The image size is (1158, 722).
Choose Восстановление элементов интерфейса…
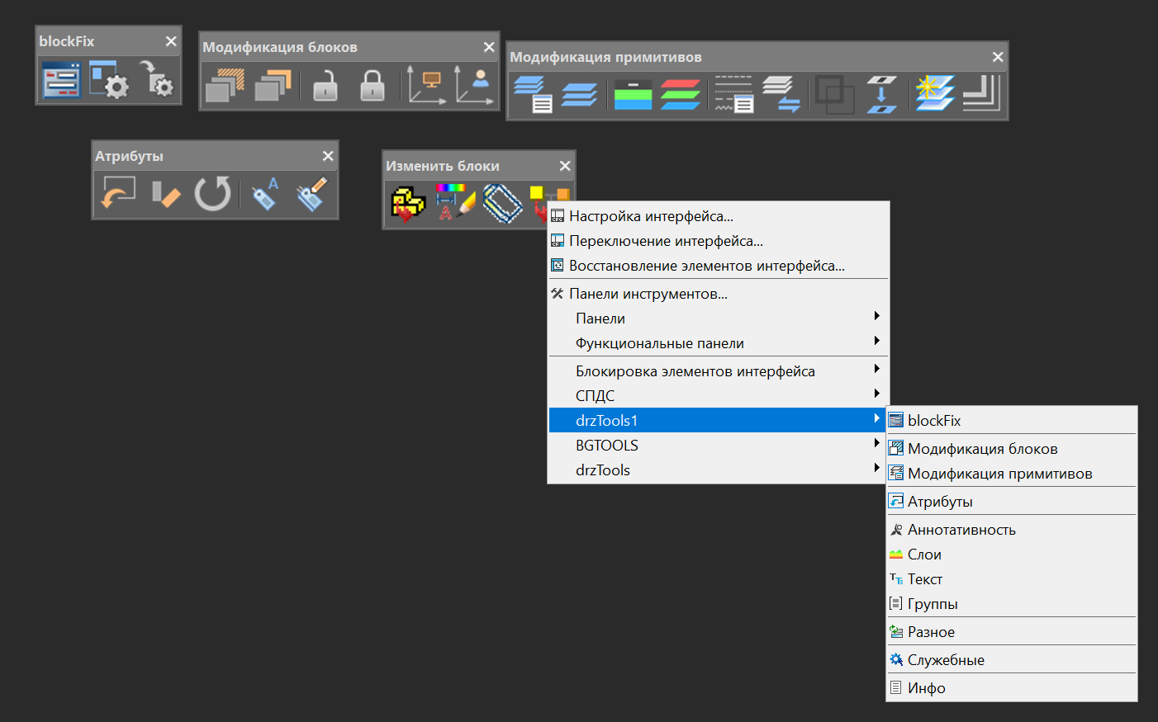click(x=719, y=266)
